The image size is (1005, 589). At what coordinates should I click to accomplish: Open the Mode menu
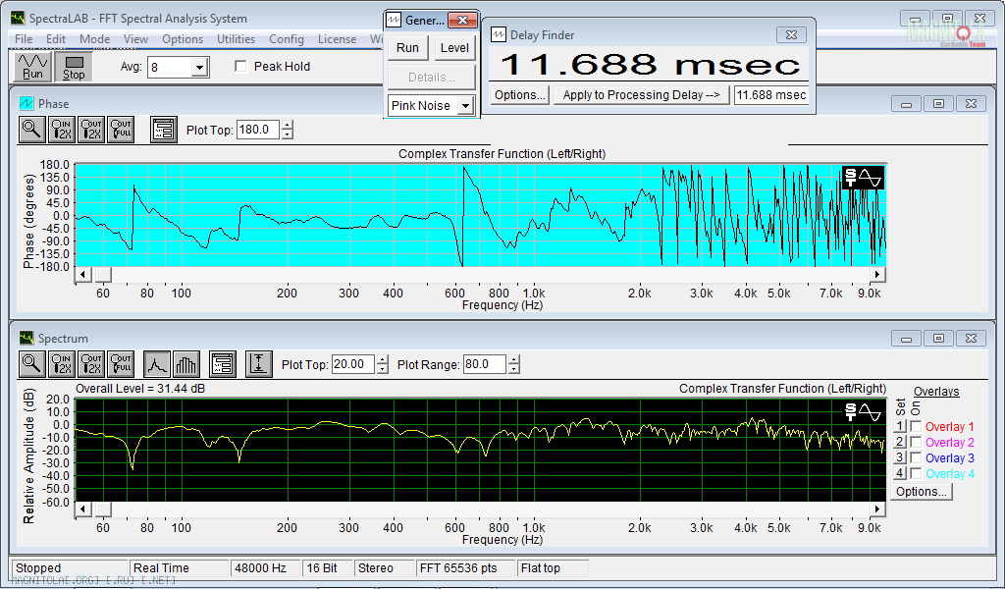pyautogui.click(x=95, y=39)
